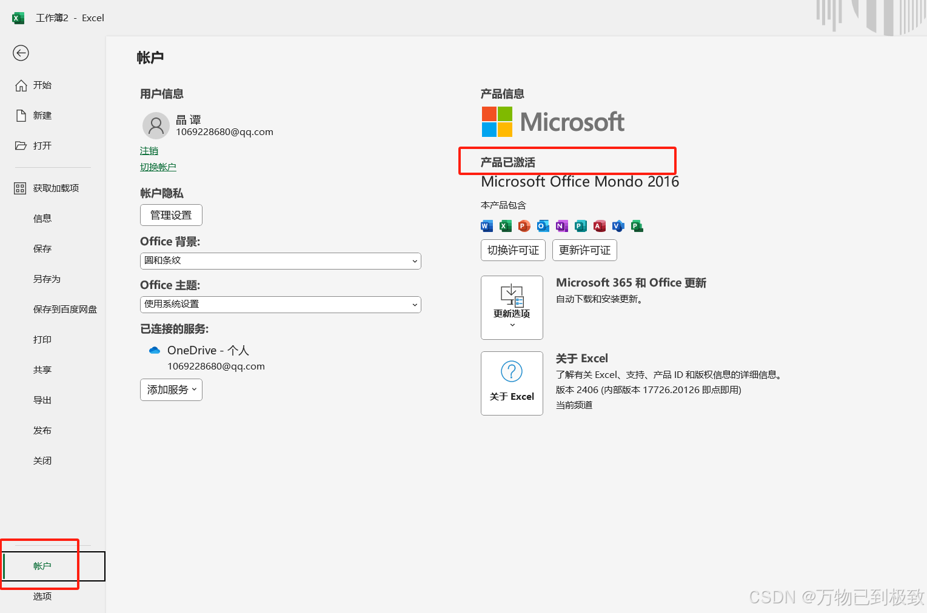Click the user avatar picture

click(156, 125)
